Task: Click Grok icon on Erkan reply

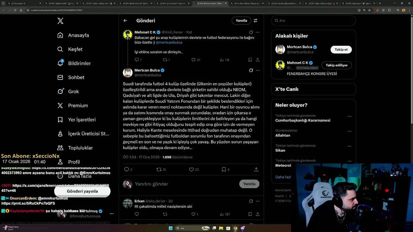Action: tap(251, 201)
